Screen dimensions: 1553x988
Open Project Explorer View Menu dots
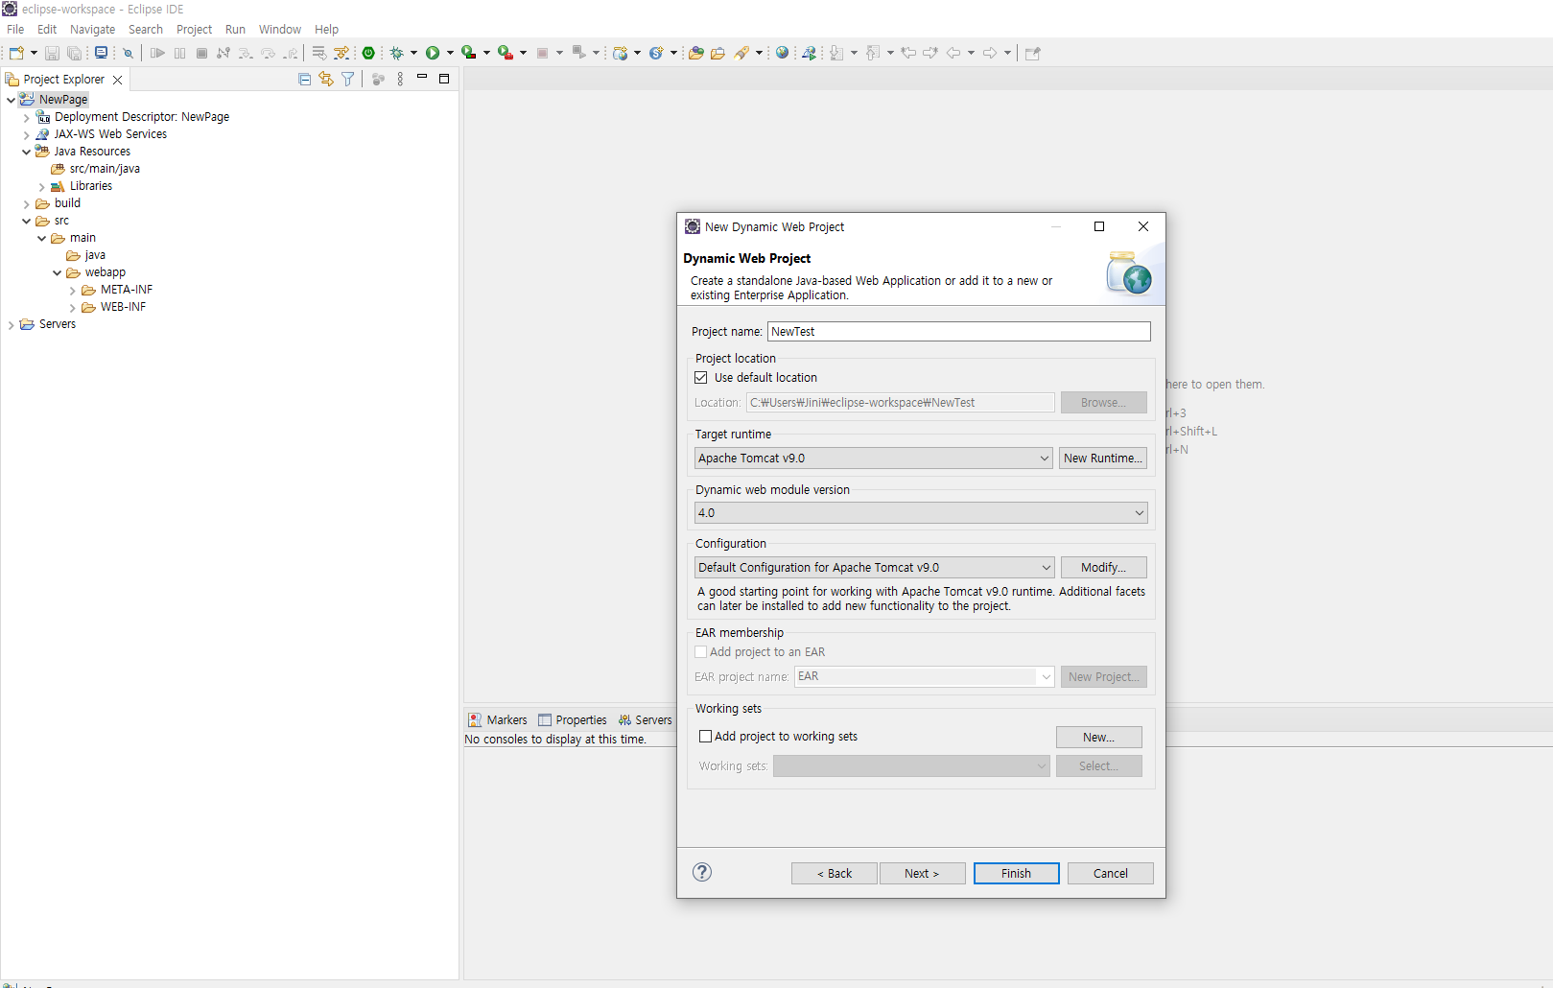[400, 79]
